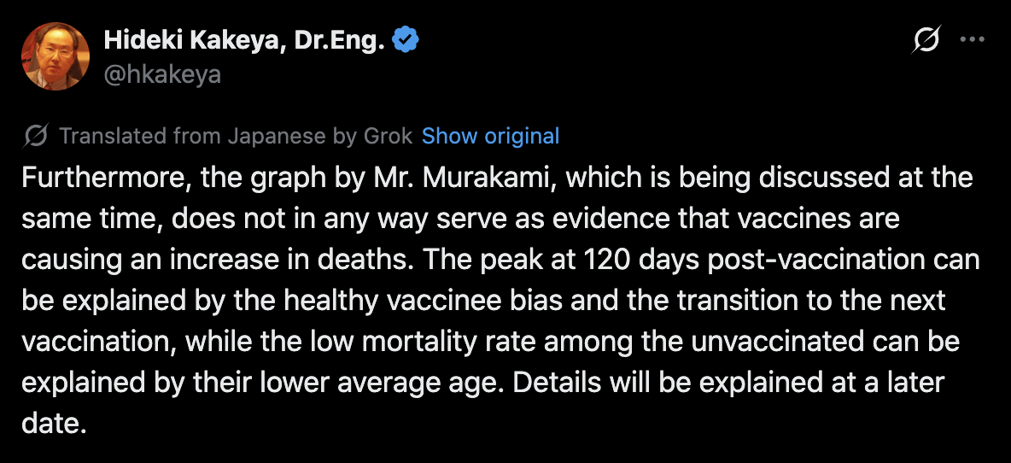Screen dimensions: 1011x463
Task: Click the last word 'date.' of the post
Action: click(x=54, y=423)
